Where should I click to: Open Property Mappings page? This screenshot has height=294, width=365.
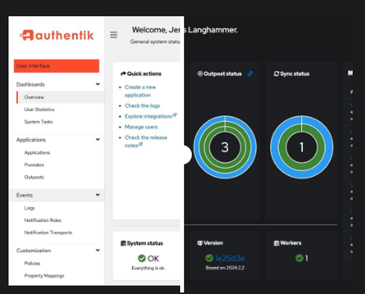click(x=44, y=276)
